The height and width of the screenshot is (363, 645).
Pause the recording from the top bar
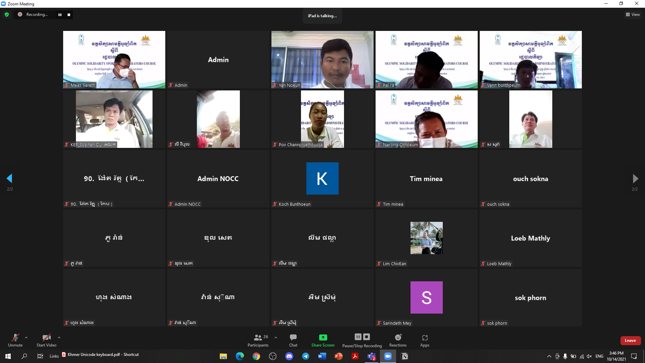60,15
